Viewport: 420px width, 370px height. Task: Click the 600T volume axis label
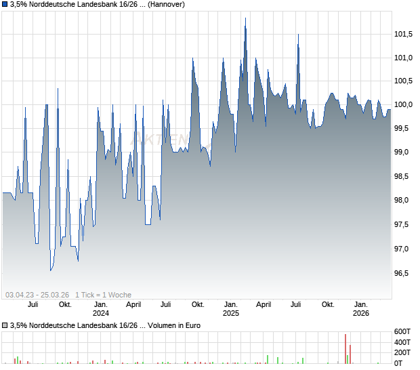click(403, 331)
